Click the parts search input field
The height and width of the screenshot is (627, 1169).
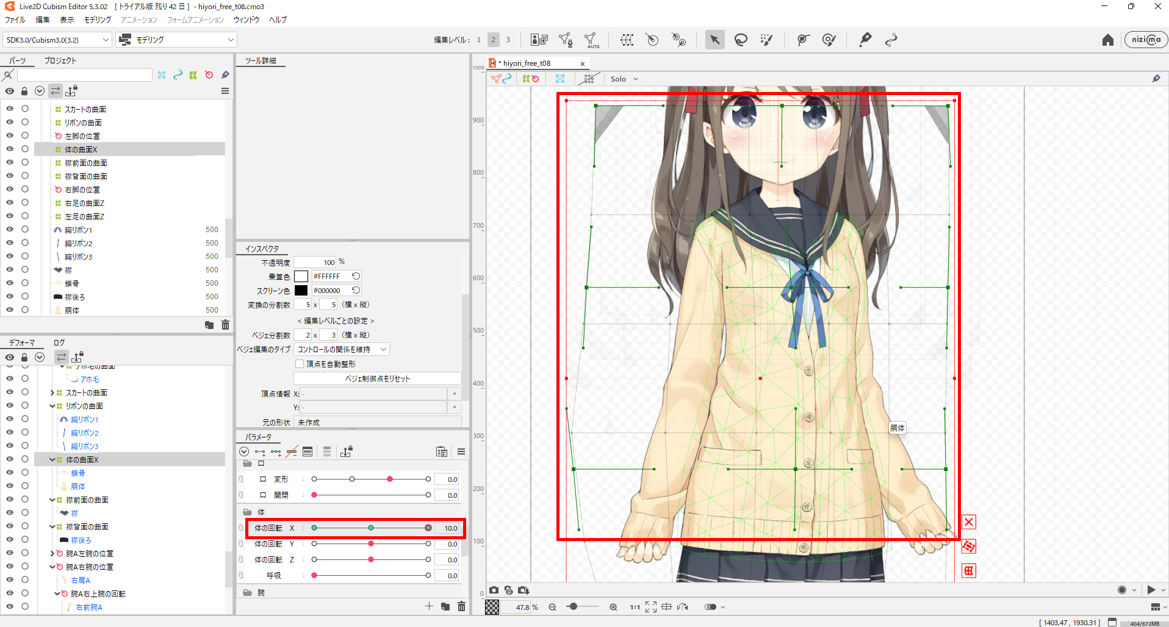point(85,74)
